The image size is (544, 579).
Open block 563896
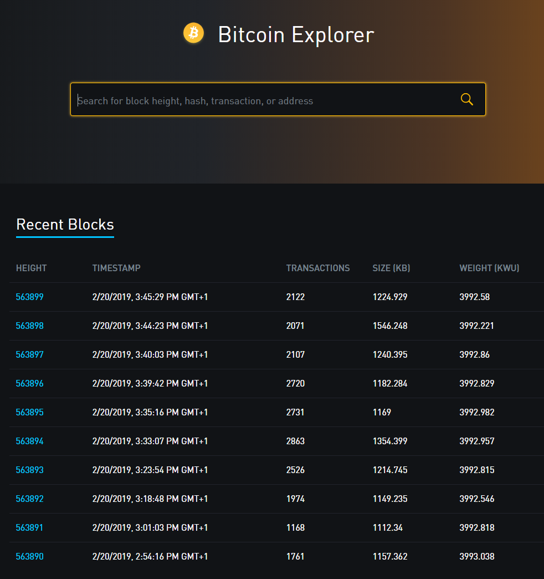coord(29,383)
